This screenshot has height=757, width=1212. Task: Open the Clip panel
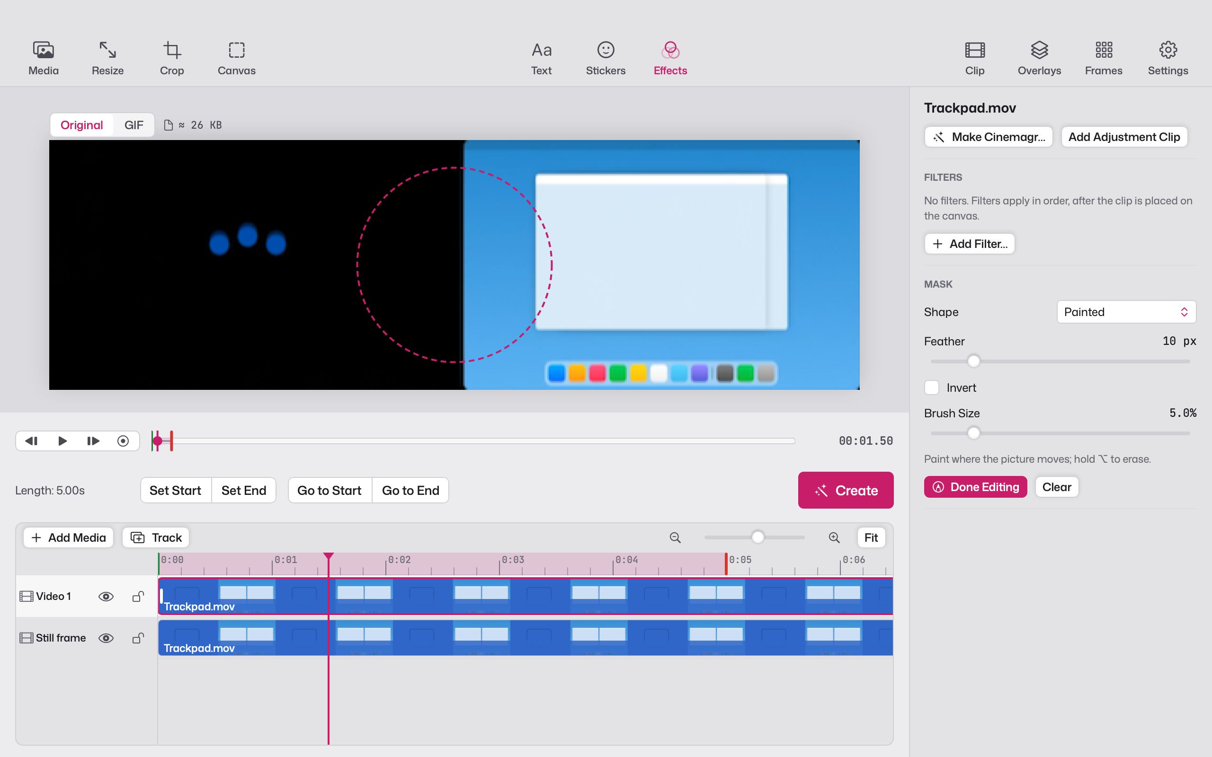coord(975,59)
